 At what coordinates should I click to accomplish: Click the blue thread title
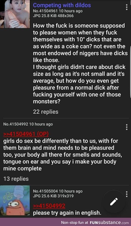(62, 5)
